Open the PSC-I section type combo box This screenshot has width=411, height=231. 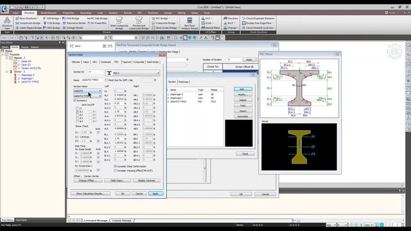coord(133,73)
